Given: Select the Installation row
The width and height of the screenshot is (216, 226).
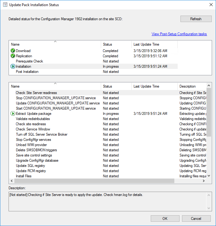Looking at the screenshot, I should point(93,66).
